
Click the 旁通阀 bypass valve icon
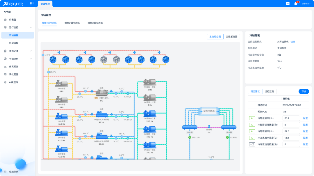(209, 126)
